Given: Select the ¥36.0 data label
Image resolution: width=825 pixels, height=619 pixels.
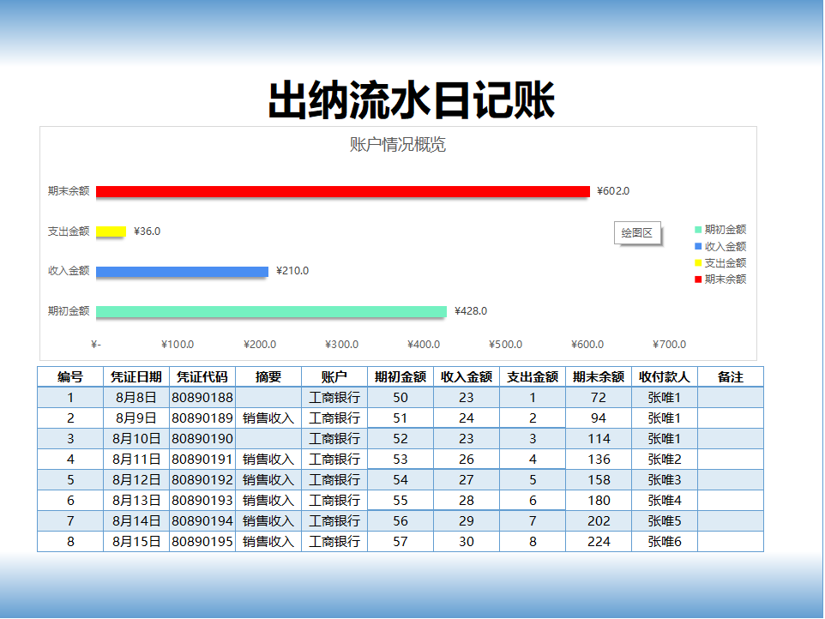Looking at the screenshot, I should coord(147,231).
